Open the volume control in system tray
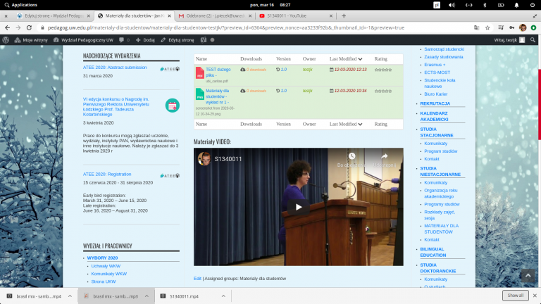Screen dimensions: 541x304 pos(452,5)
